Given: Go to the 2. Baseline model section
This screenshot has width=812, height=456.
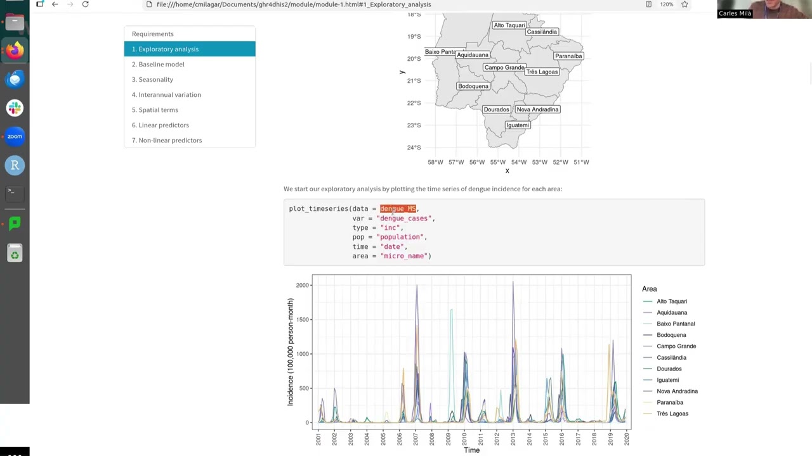Looking at the screenshot, I should pos(190,64).
